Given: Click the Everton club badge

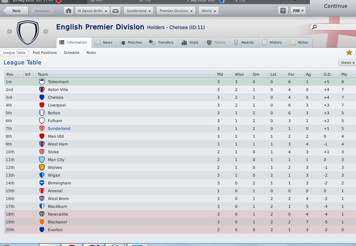Looking at the screenshot, I should (x=42, y=230).
